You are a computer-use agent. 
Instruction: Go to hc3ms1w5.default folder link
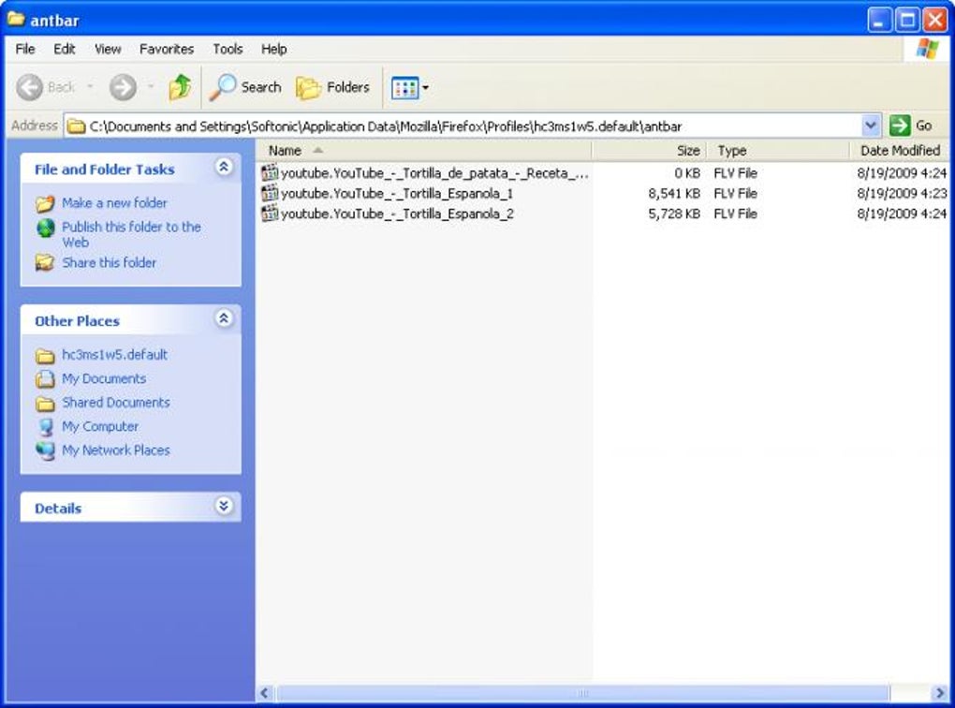pos(114,355)
